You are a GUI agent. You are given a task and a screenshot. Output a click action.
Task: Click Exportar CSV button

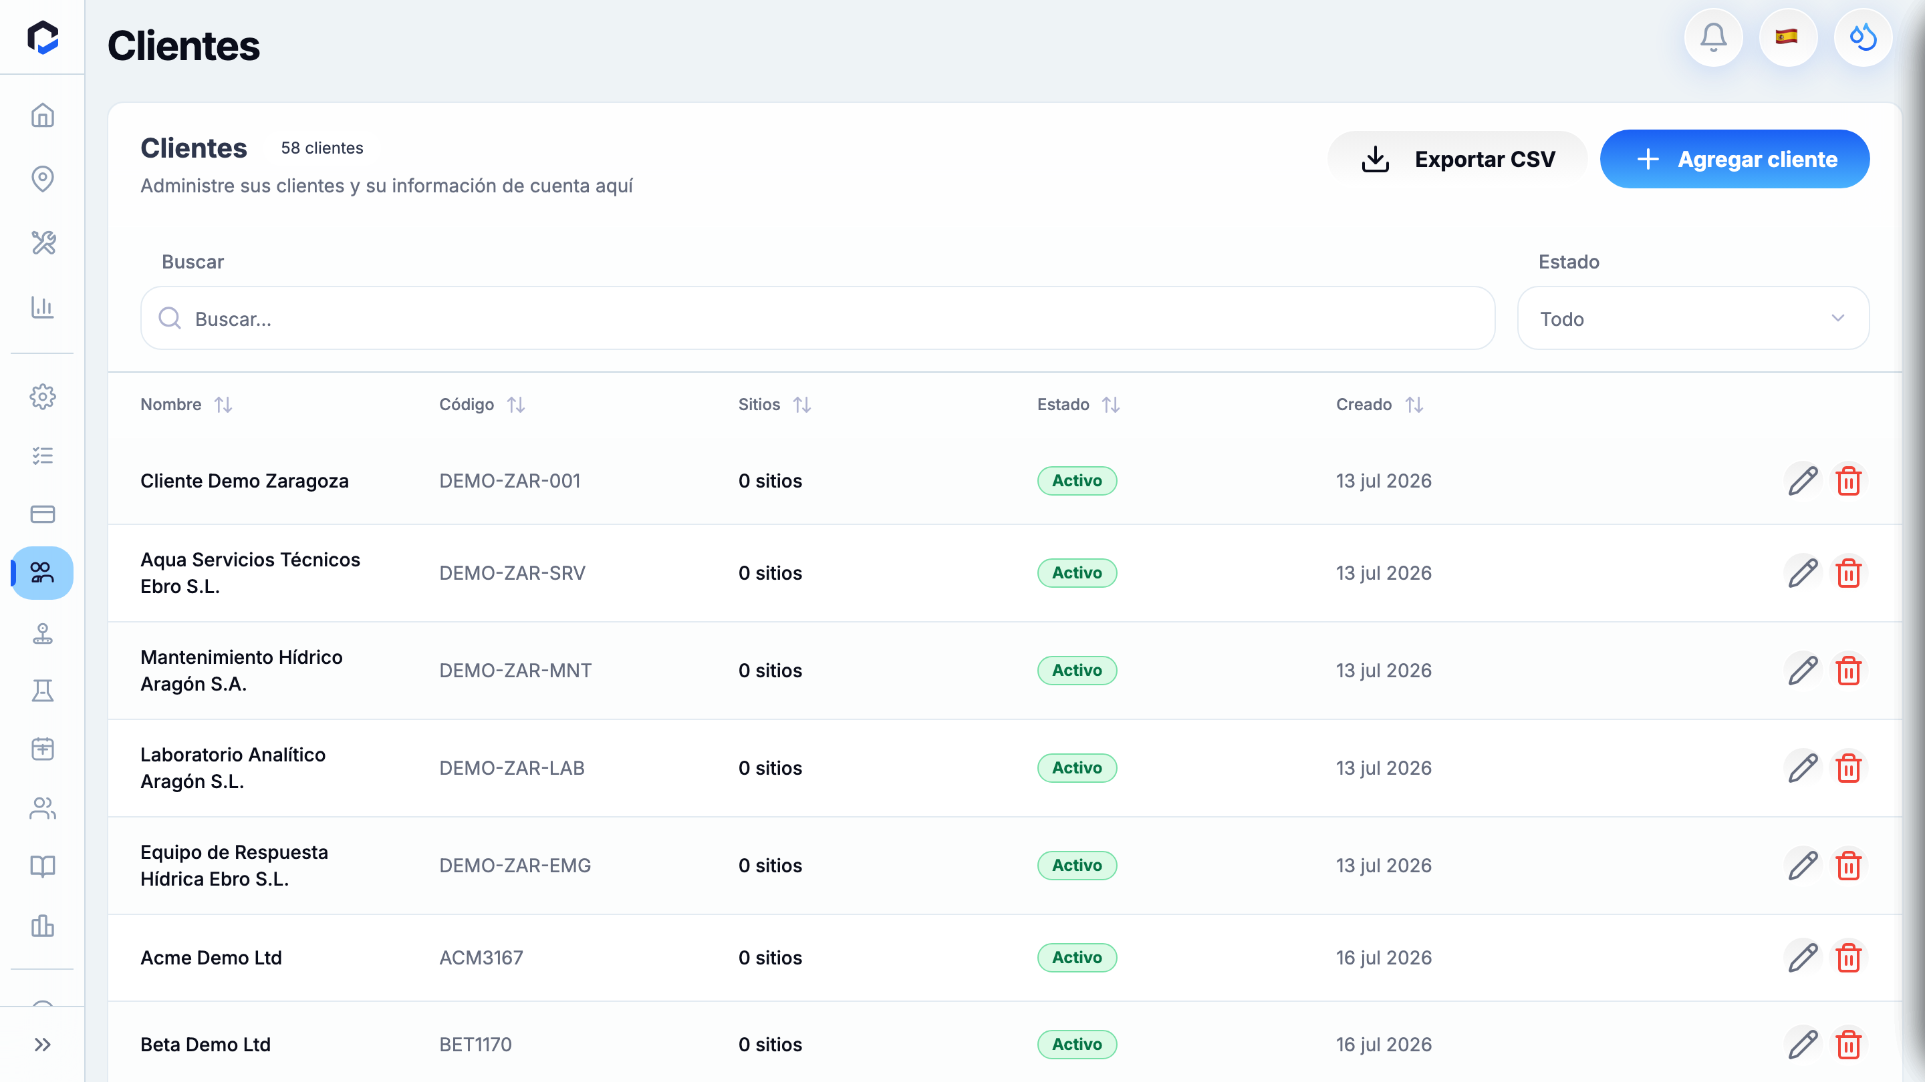point(1457,159)
